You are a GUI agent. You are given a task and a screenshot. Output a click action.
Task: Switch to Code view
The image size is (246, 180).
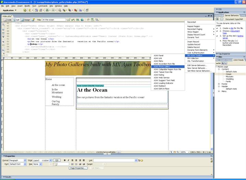point(8,20)
